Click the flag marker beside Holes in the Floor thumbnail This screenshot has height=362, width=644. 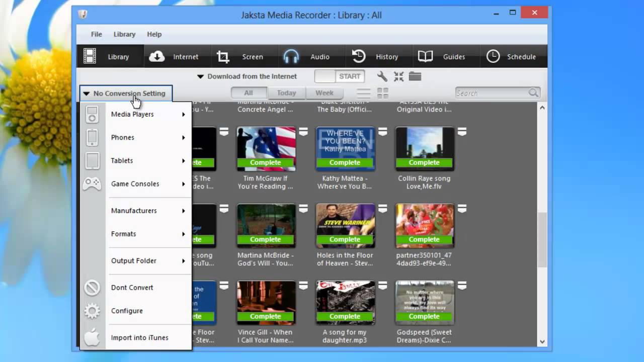tap(383, 209)
